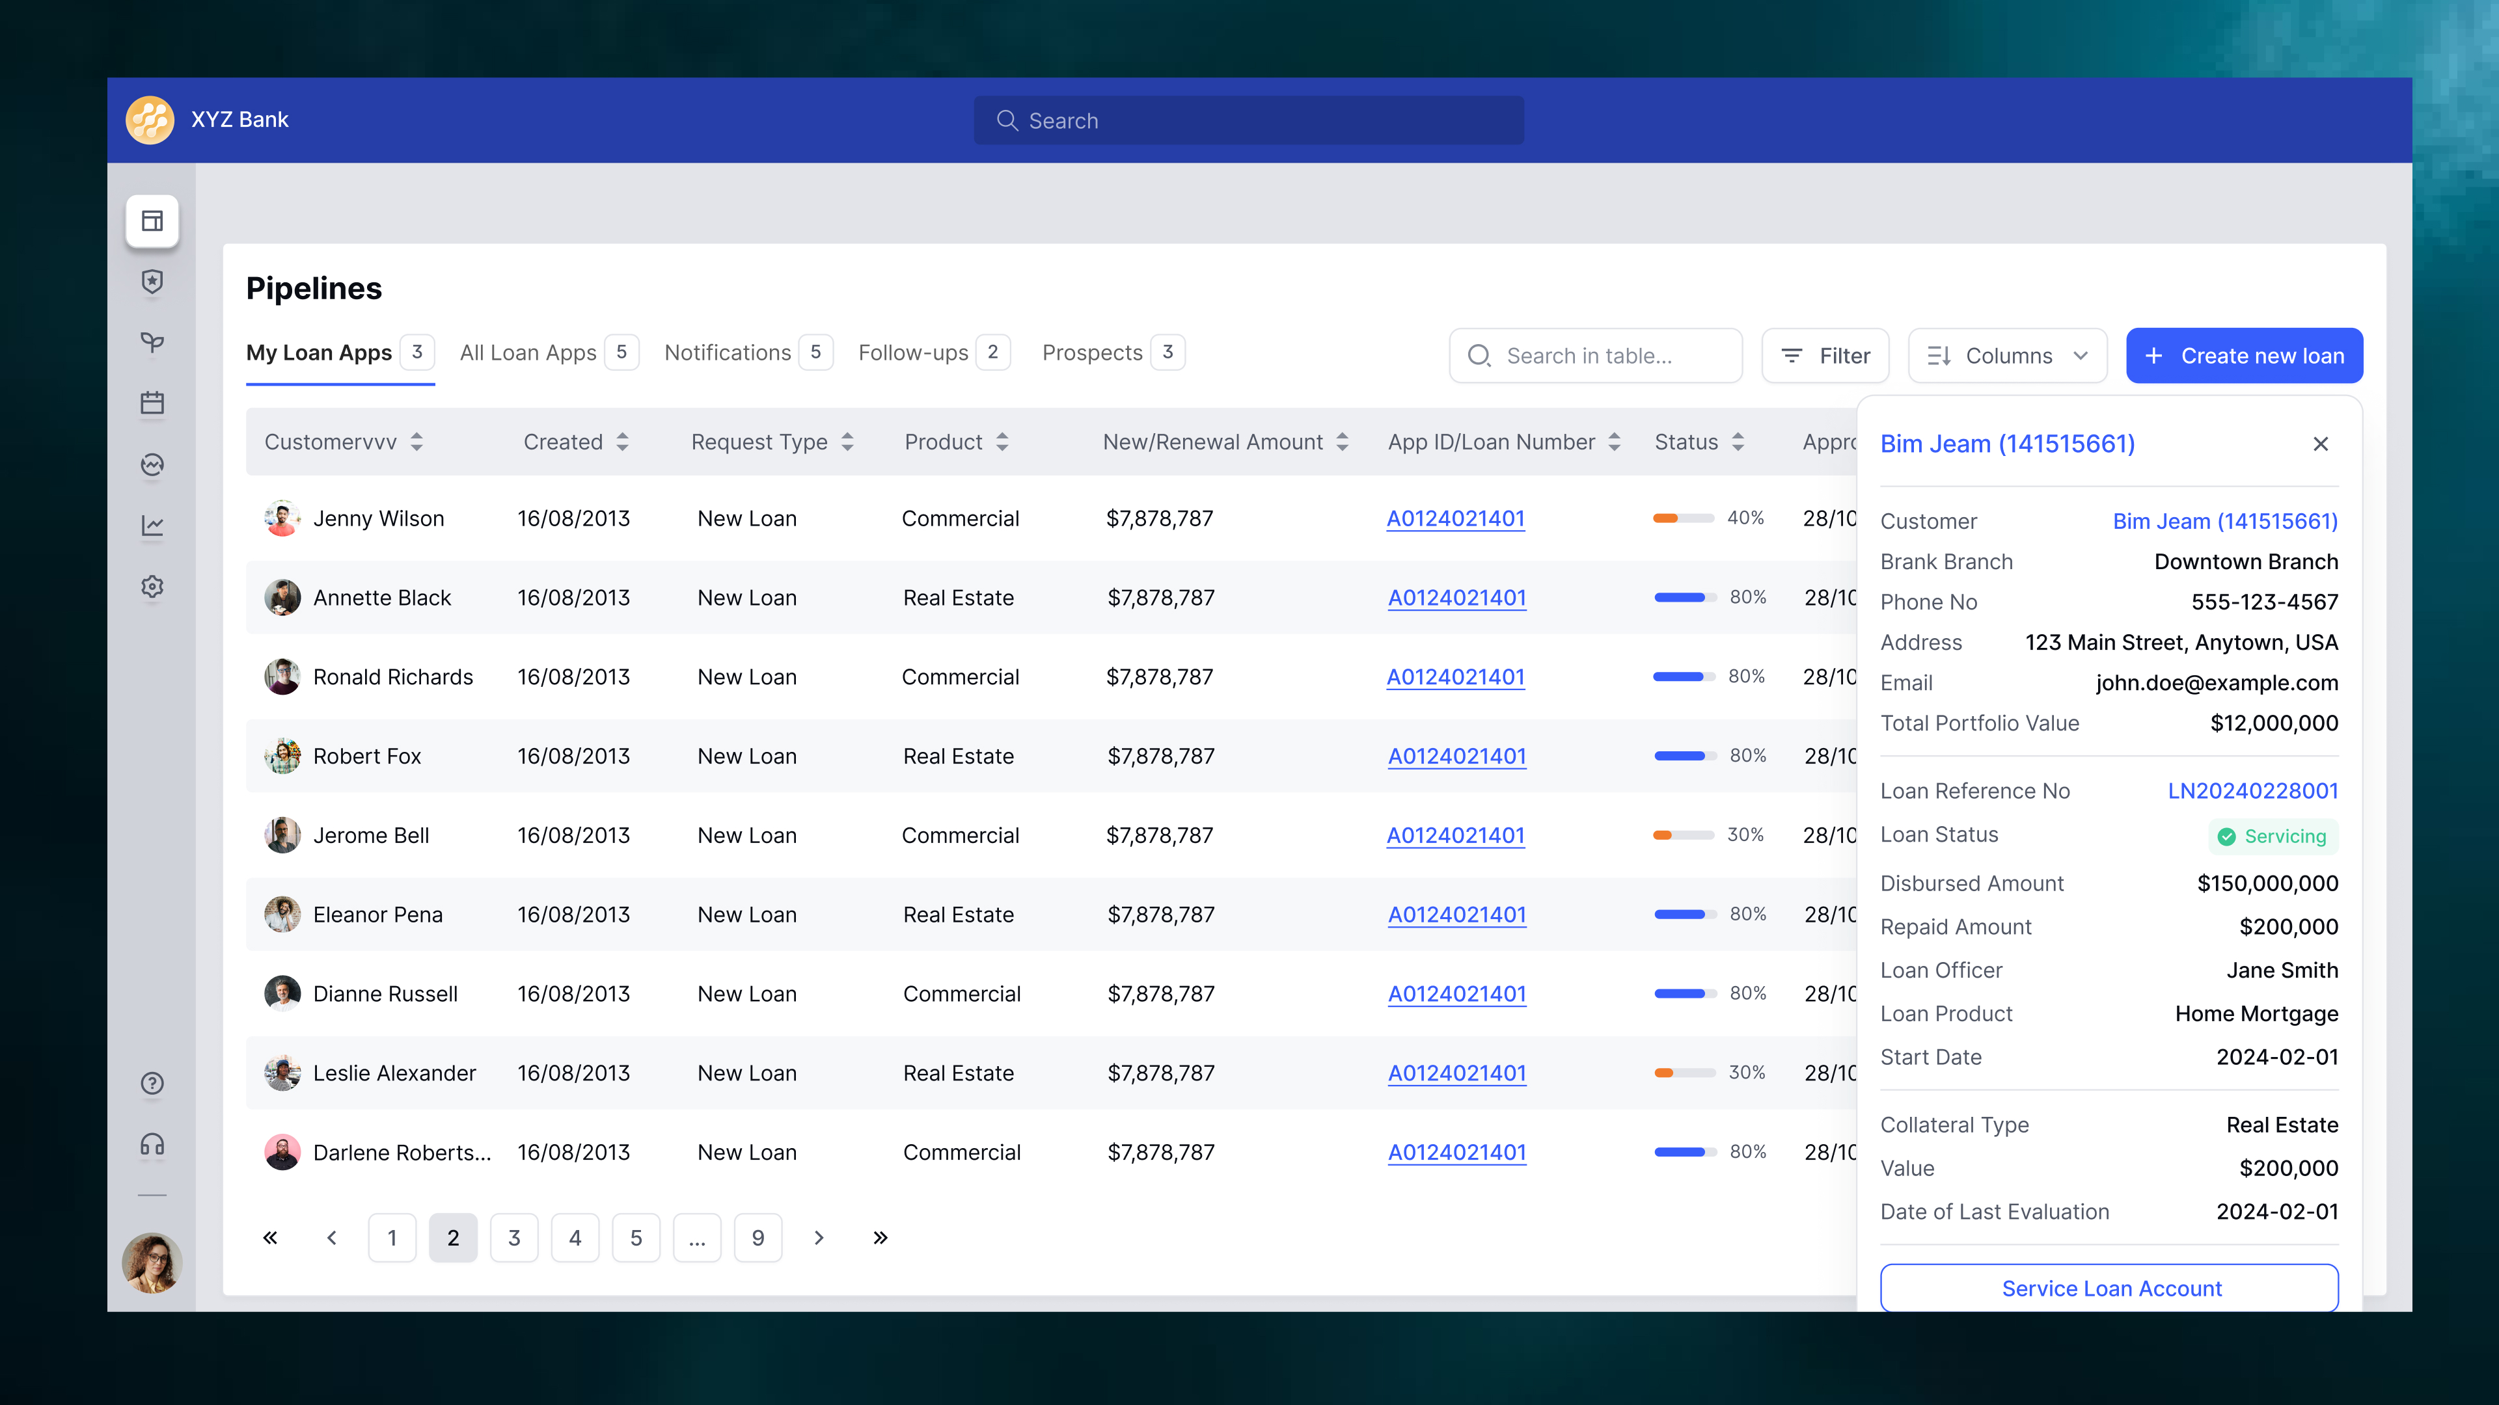Click the magnifier icon in table search
Screen dimensions: 2499x1405
pyautogui.click(x=1479, y=356)
